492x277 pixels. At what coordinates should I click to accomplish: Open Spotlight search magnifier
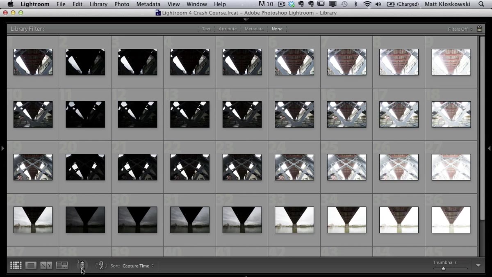pyautogui.click(x=481, y=4)
